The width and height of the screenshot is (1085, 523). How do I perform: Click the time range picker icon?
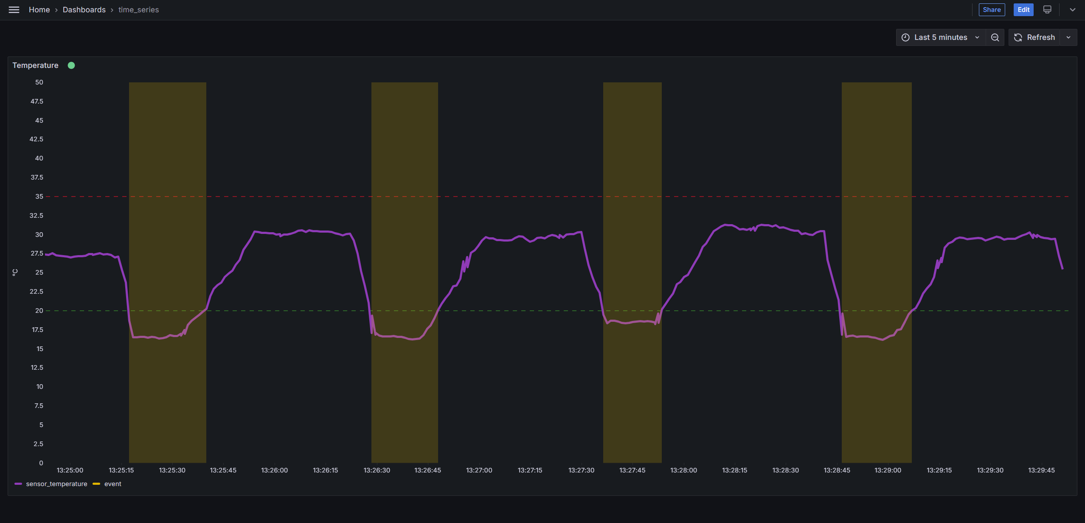[x=906, y=37]
